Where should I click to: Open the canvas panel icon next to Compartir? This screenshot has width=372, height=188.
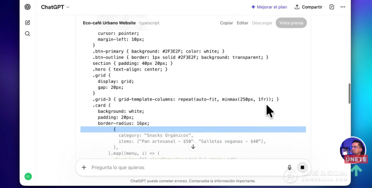click(332, 7)
